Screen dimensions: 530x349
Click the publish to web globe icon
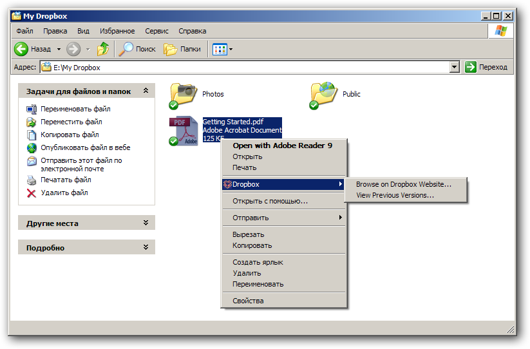(x=32, y=147)
